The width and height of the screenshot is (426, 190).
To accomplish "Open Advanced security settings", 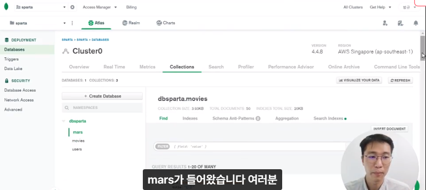I will coord(13,109).
